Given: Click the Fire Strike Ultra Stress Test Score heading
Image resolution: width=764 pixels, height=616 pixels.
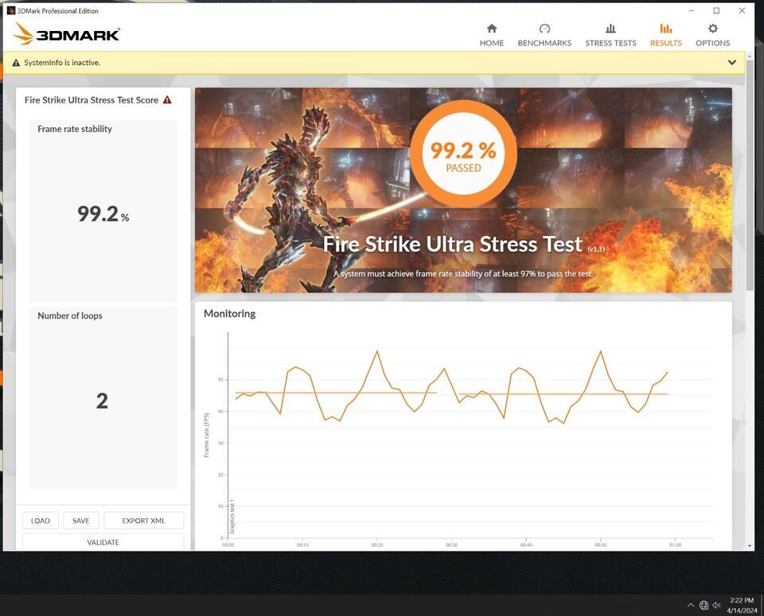Looking at the screenshot, I should click(91, 99).
